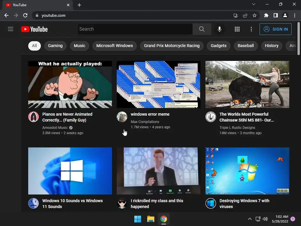Screen dimensions: 301x226
Task: Close the YouTube tab
Action: coord(68,5)
